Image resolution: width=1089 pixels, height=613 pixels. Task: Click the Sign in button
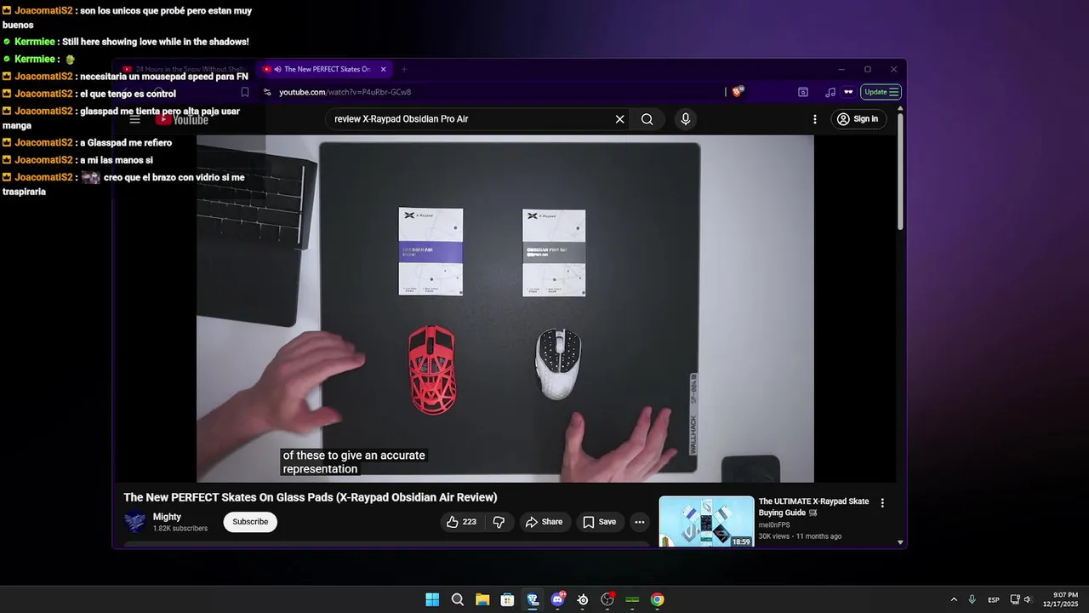click(858, 119)
